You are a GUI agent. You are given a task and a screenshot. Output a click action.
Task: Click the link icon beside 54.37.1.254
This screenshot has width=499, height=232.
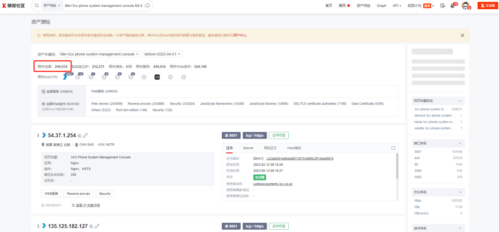pyautogui.click(x=85, y=136)
